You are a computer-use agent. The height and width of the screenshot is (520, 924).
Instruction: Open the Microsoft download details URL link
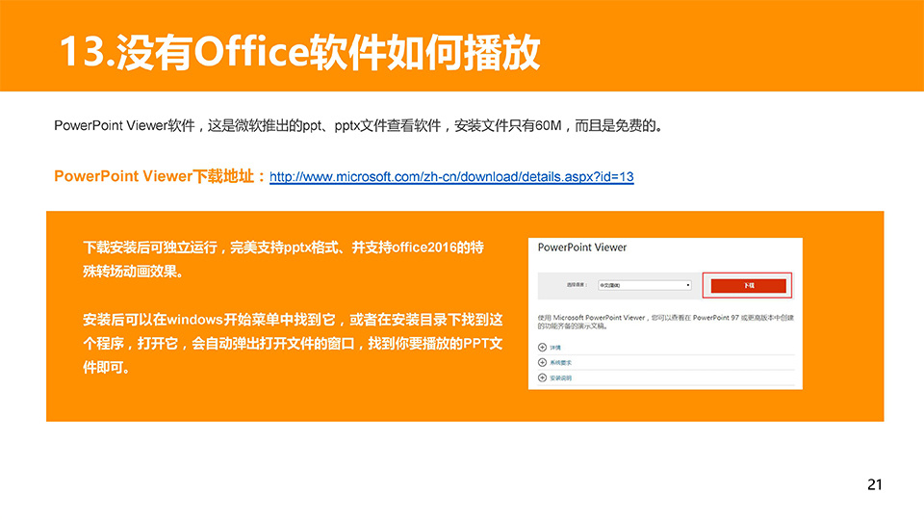click(x=451, y=177)
